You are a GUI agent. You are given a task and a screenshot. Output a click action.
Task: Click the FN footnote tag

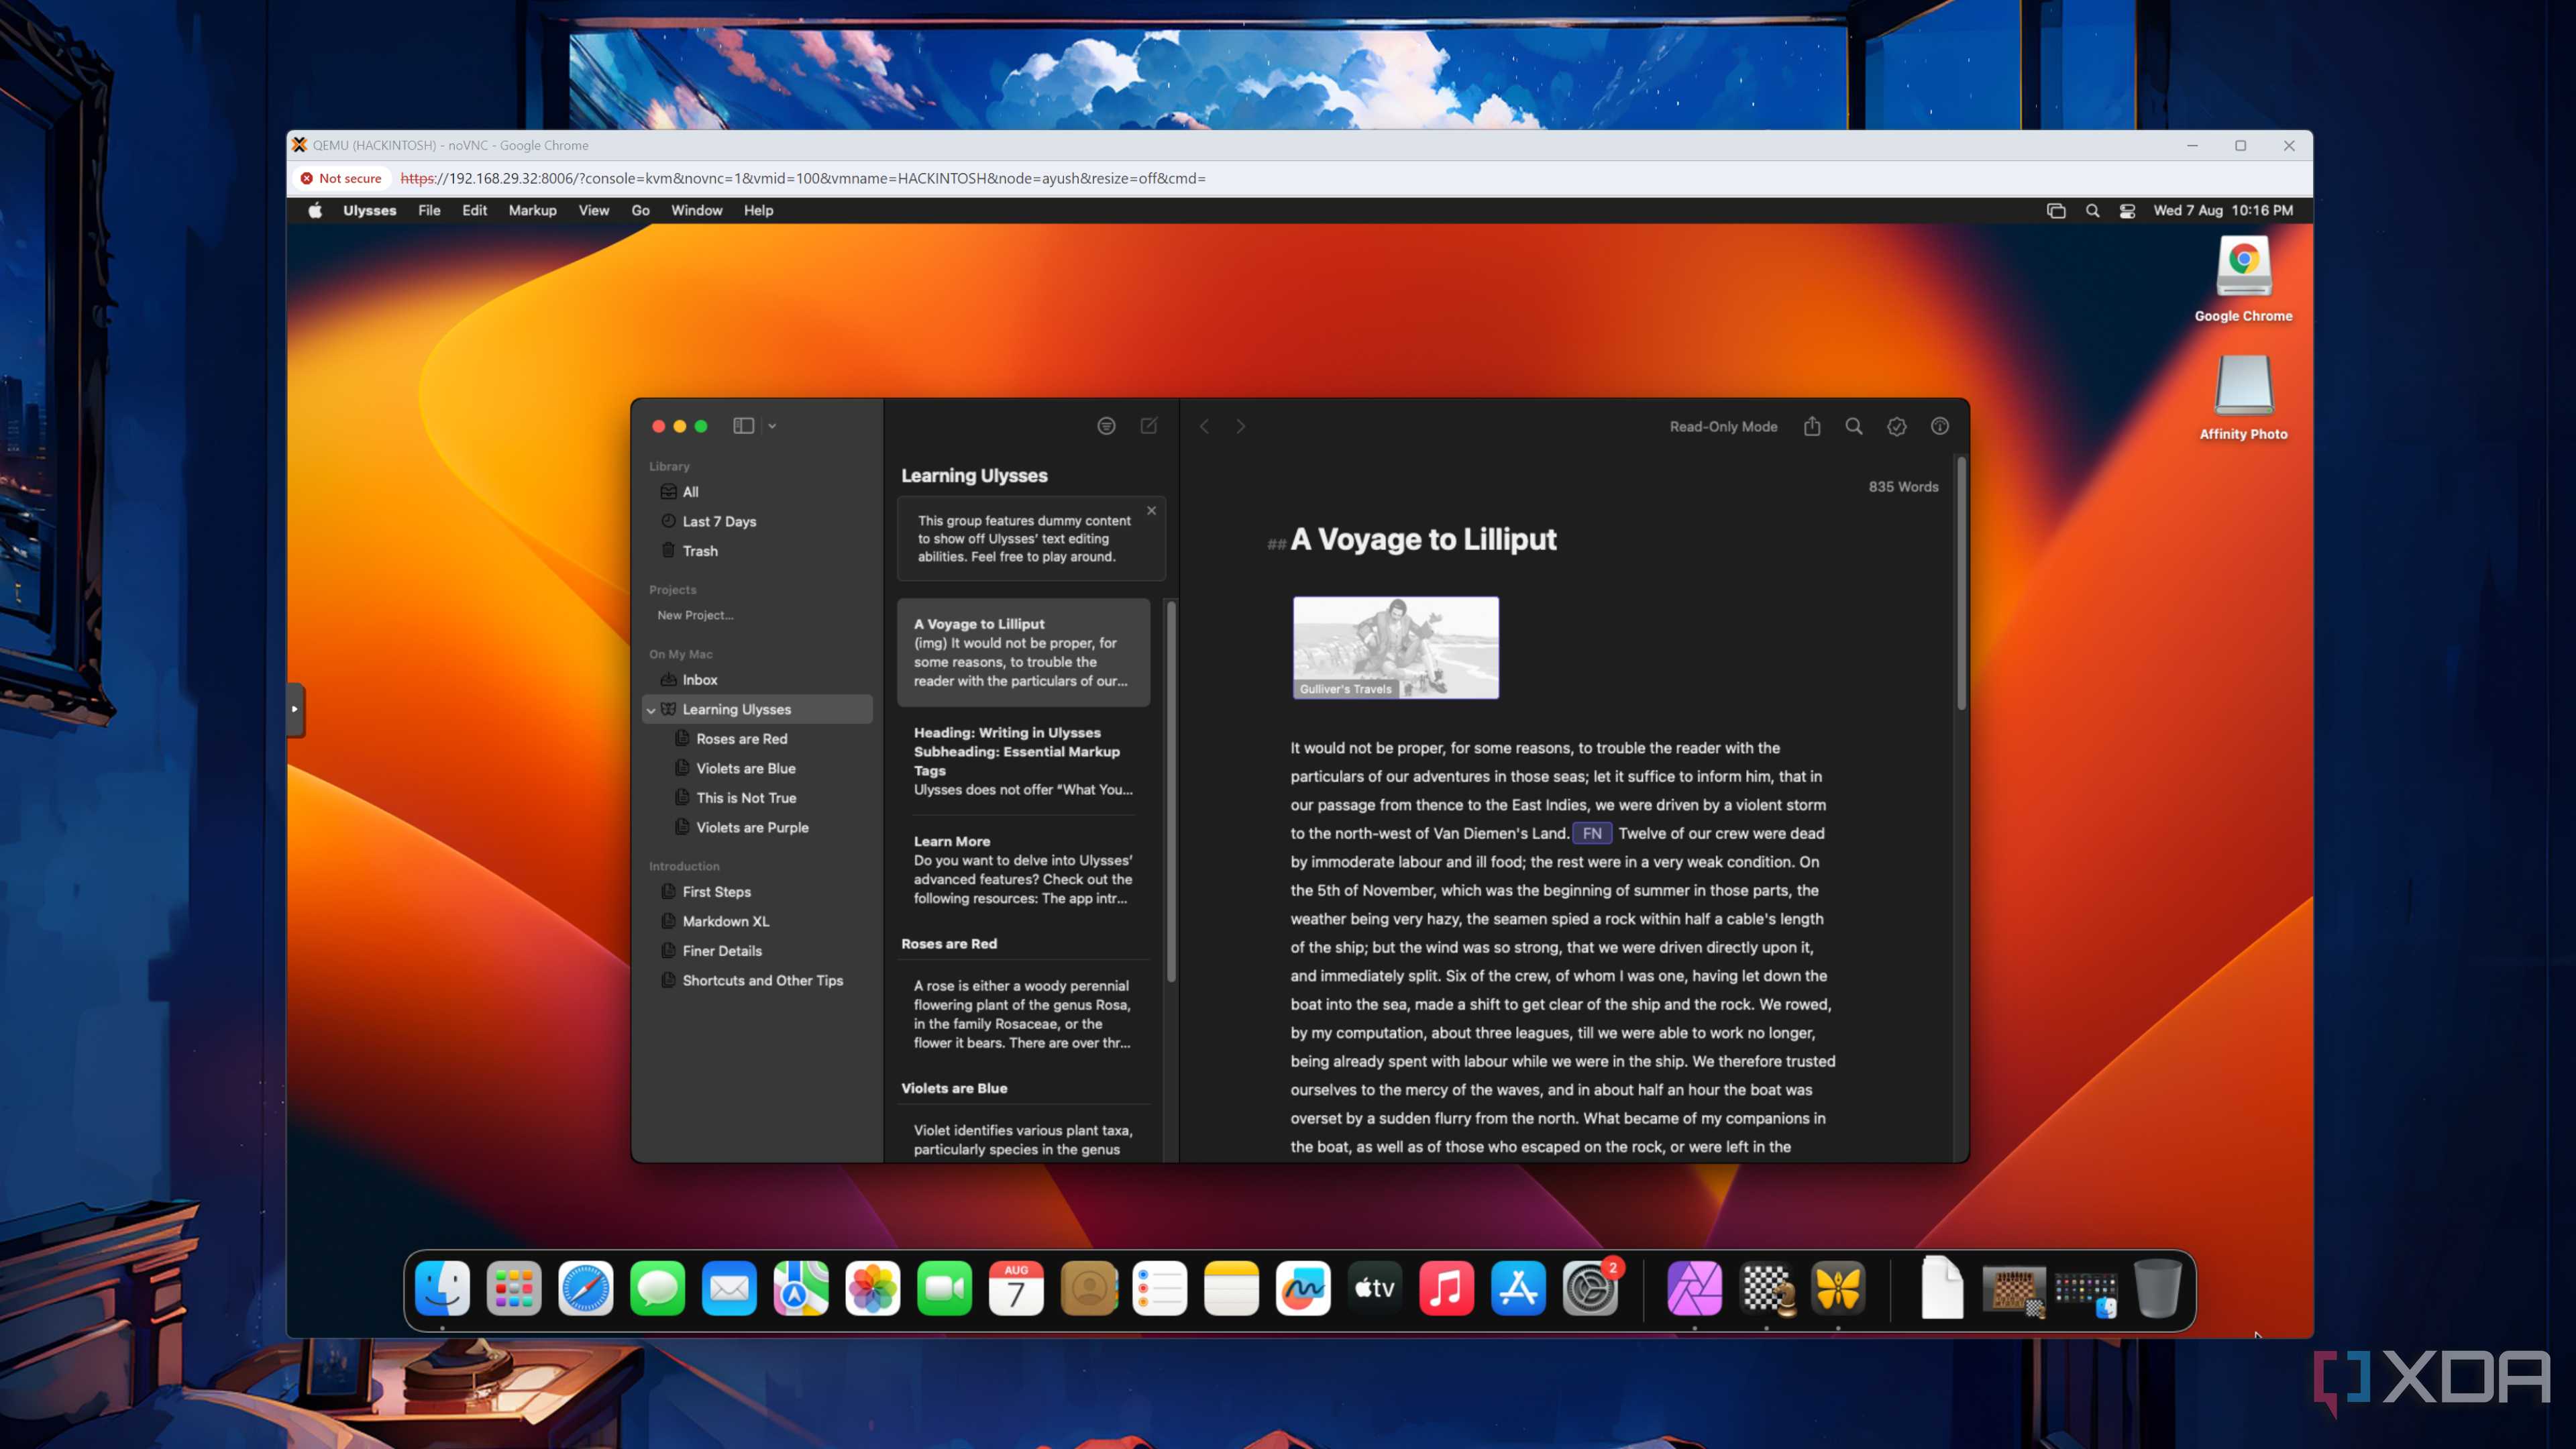click(x=1592, y=833)
